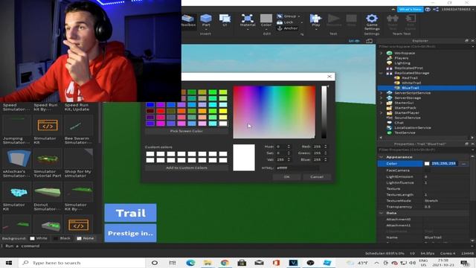Click the Hue value spin box

pos(283,147)
